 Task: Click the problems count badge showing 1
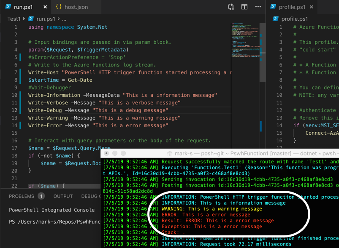[41, 196]
